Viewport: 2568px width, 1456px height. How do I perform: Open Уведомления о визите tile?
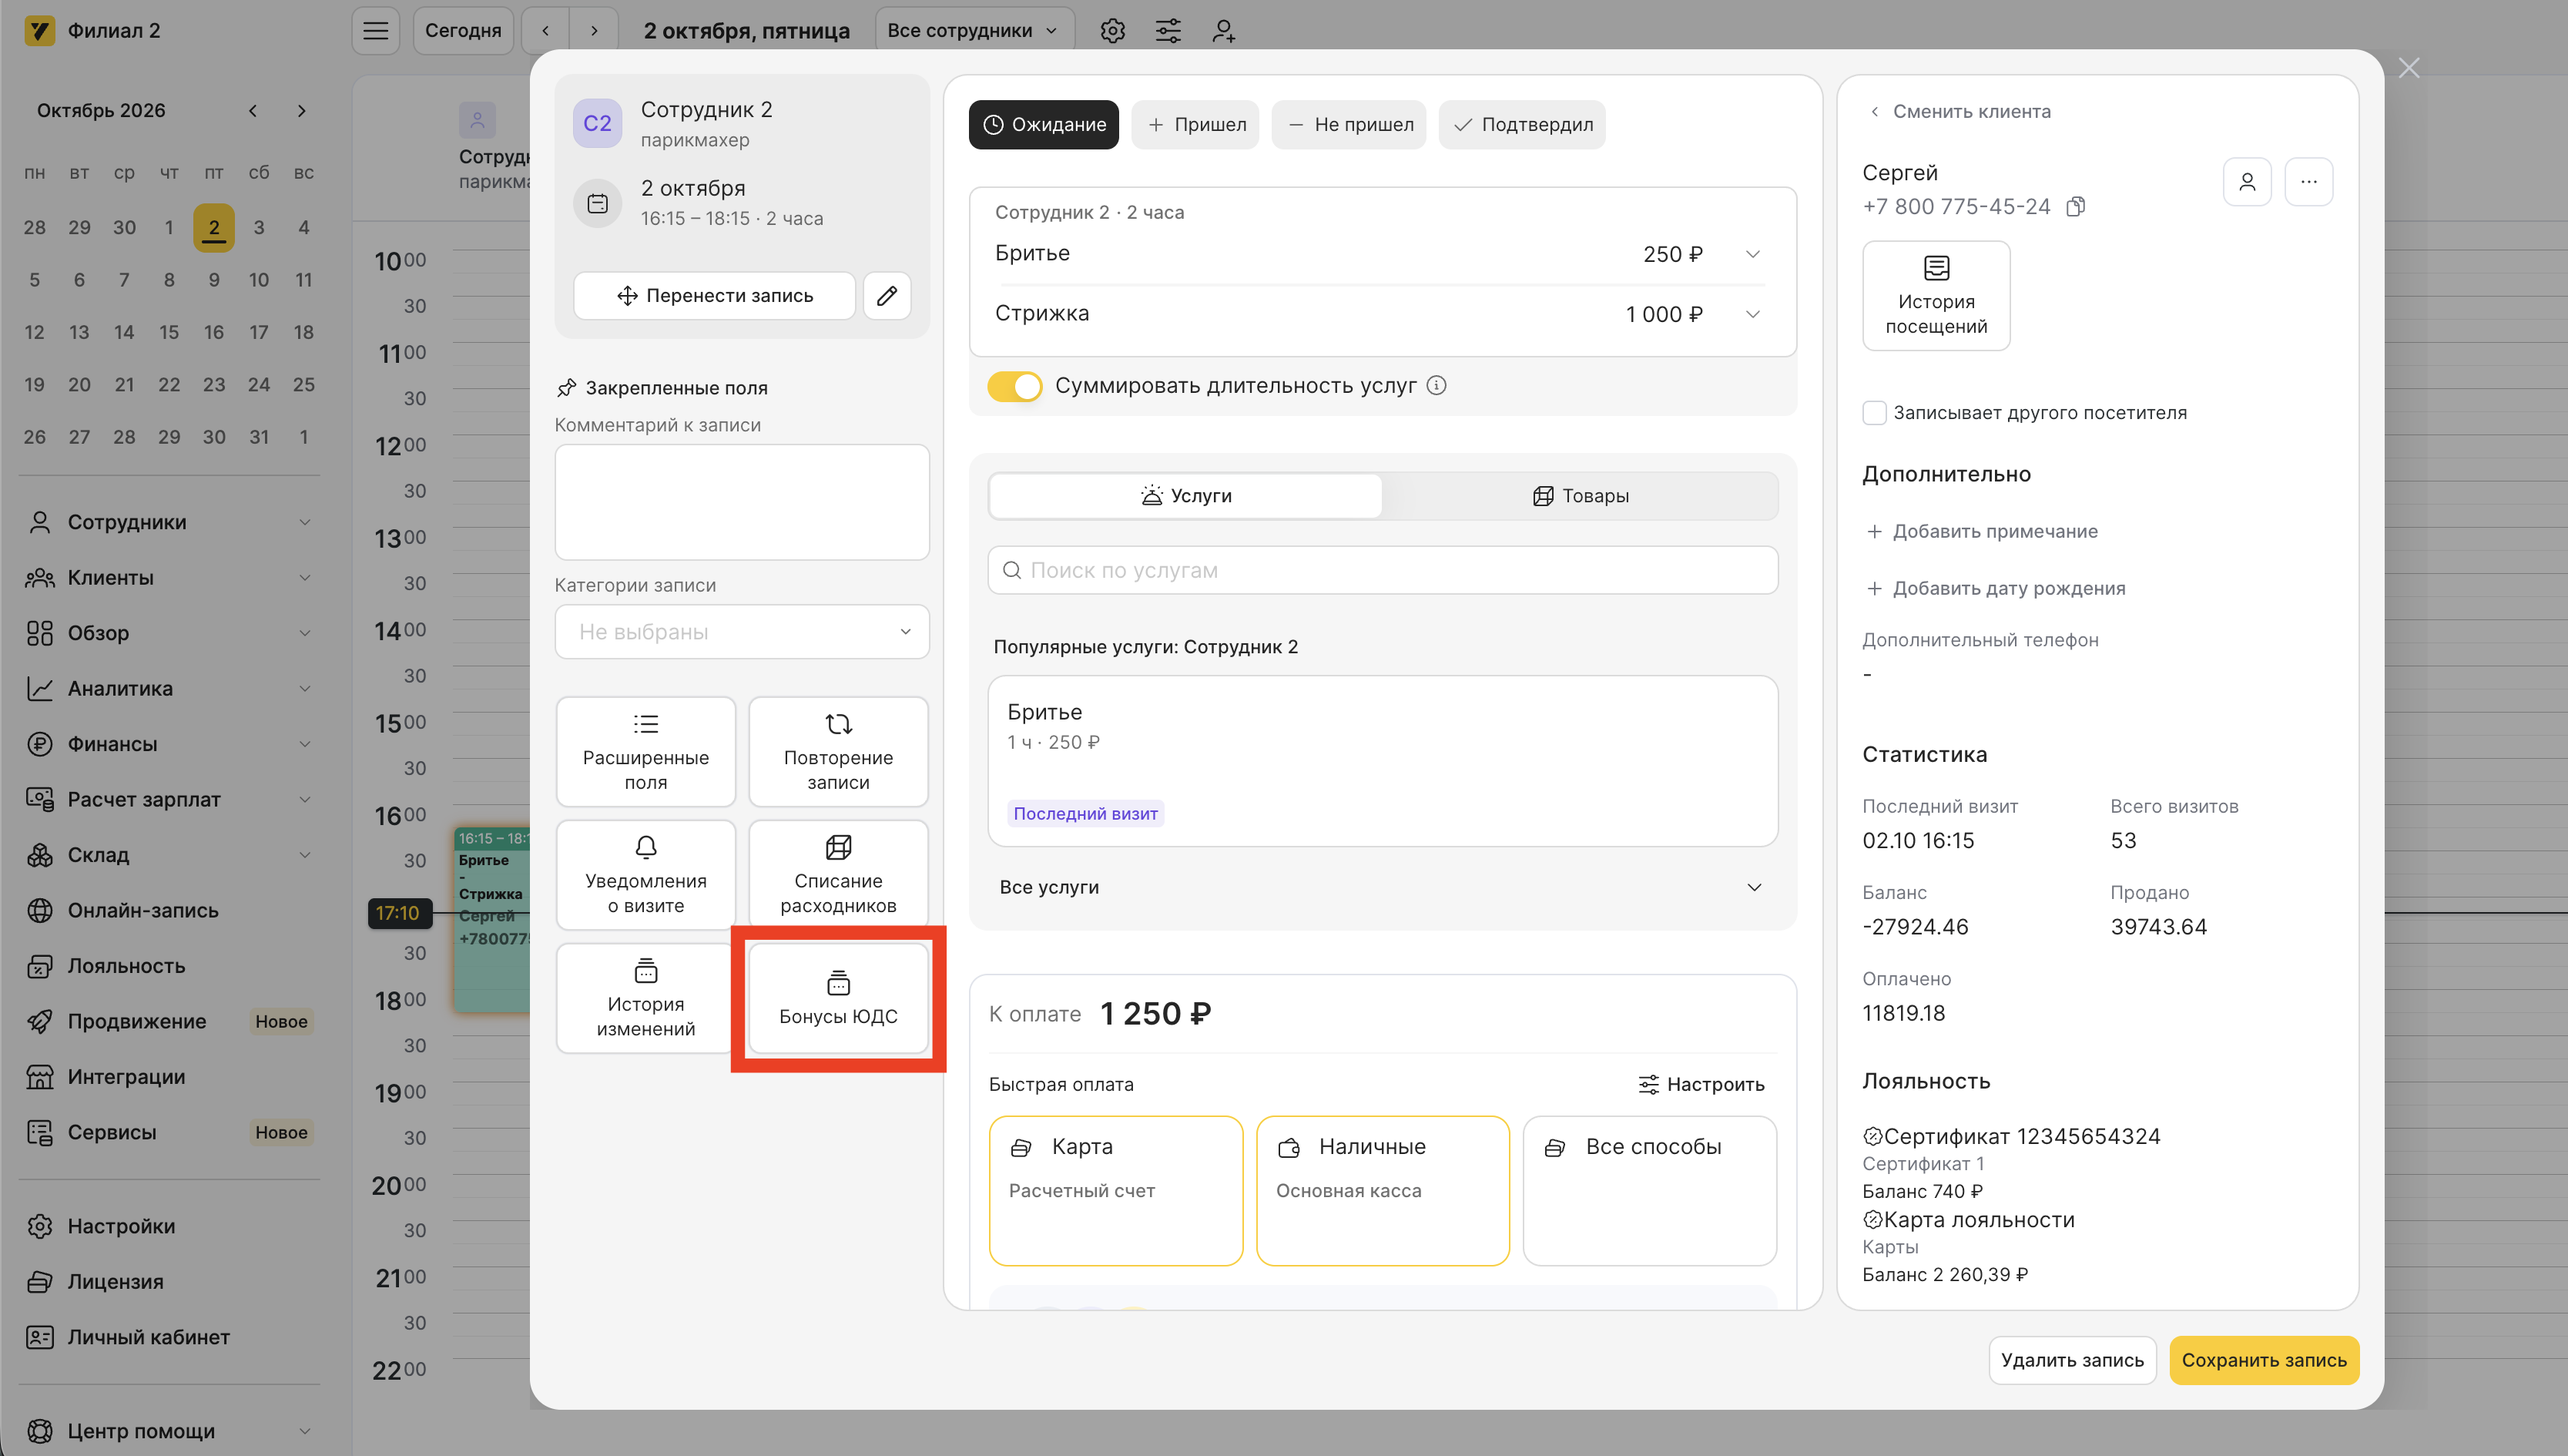(645, 875)
